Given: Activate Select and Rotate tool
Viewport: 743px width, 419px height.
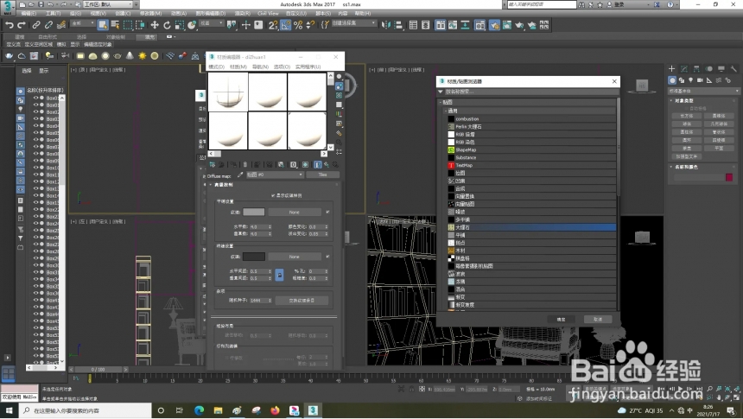Looking at the screenshot, I should point(167,25).
